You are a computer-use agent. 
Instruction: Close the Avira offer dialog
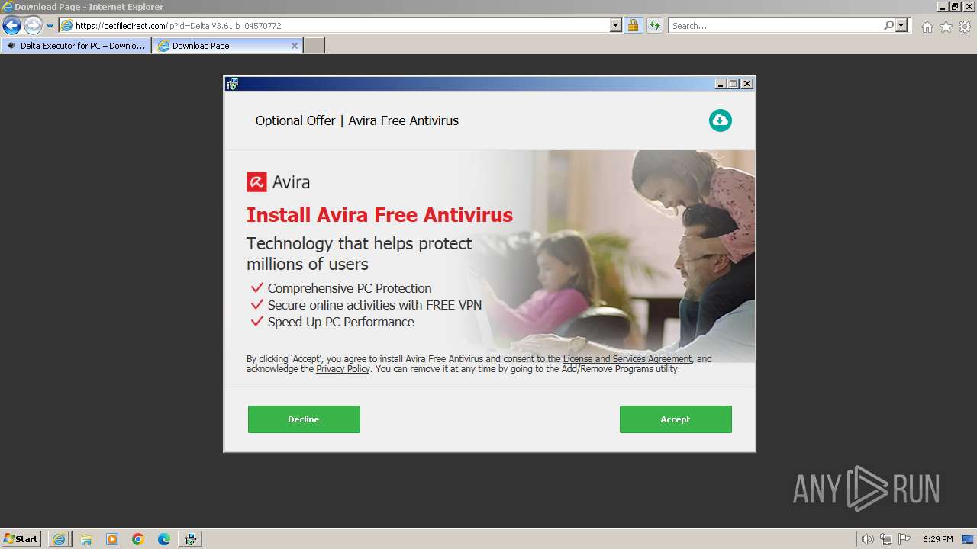[x=747, y=84]
